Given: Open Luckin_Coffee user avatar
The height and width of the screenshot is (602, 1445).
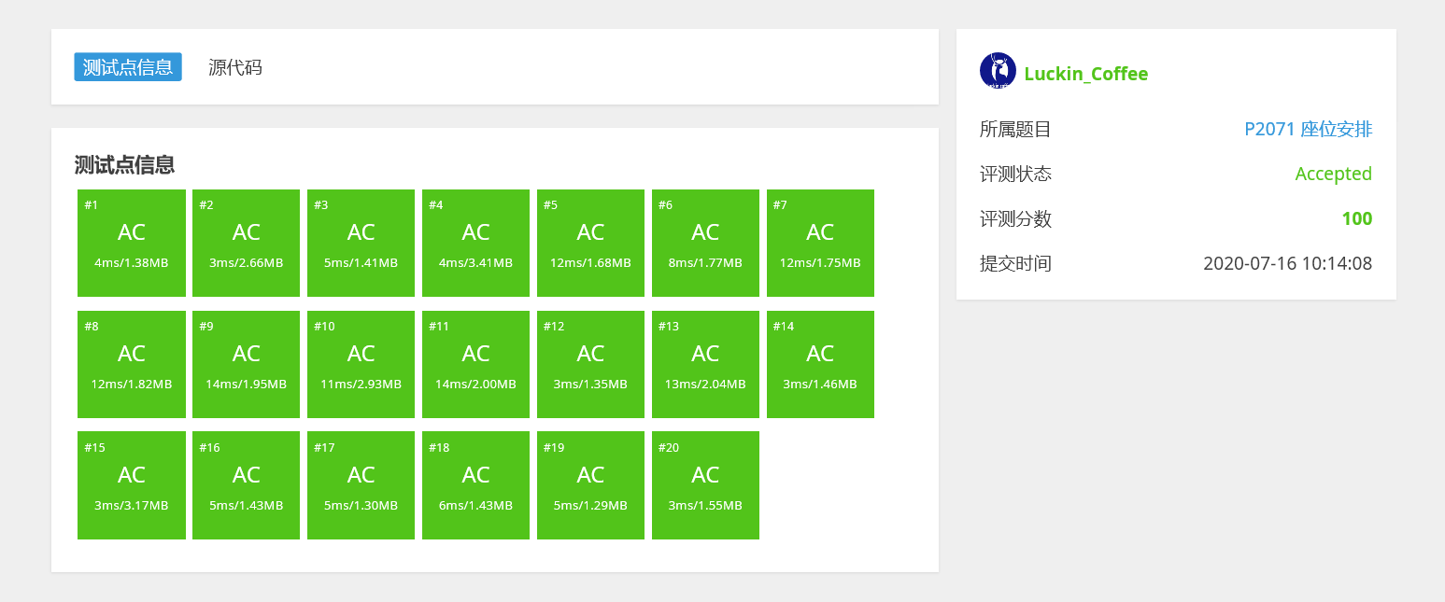Looking at the screenshot, I should tap(998, 71).
